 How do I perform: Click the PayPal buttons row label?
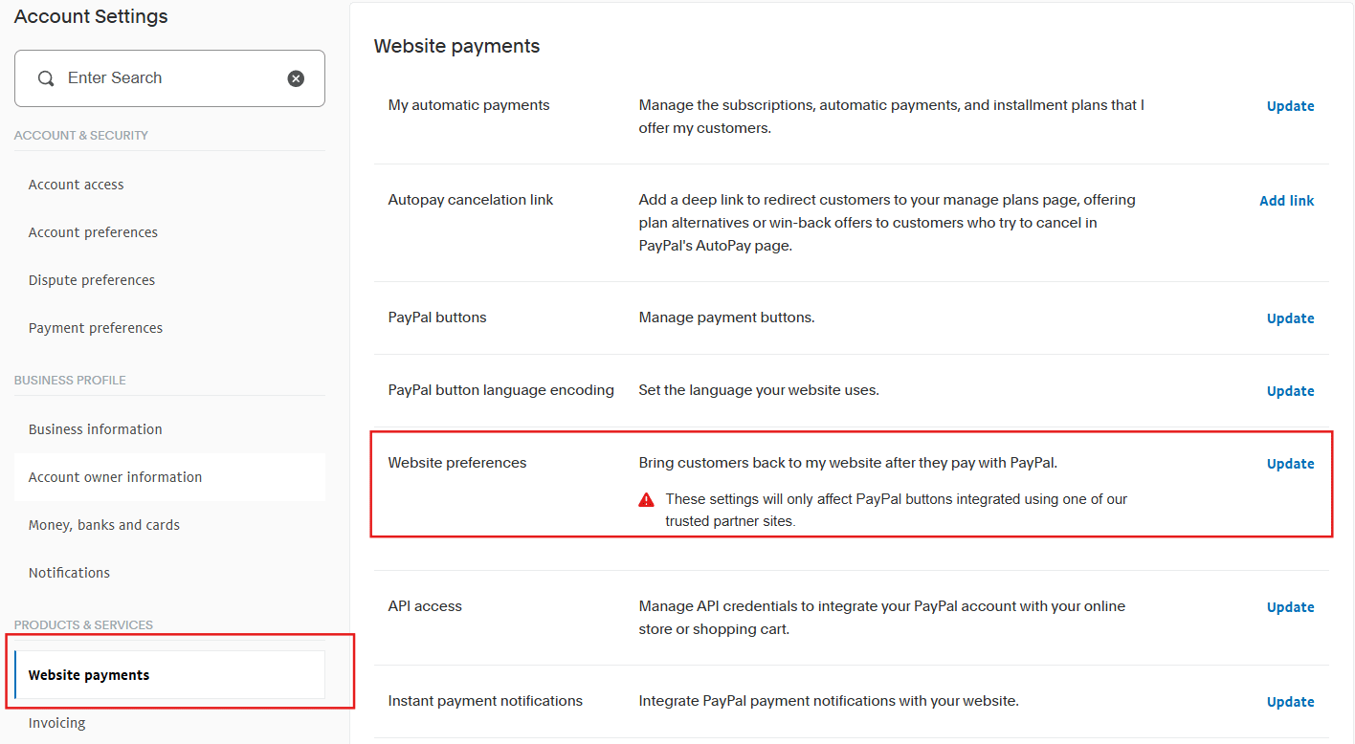point(437,317)
